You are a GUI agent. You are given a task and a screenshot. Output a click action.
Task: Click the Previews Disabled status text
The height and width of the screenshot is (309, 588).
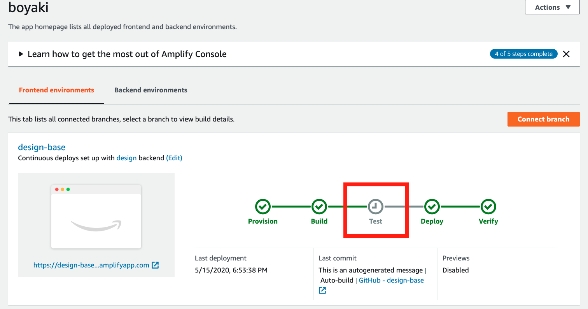click(456, 270)
